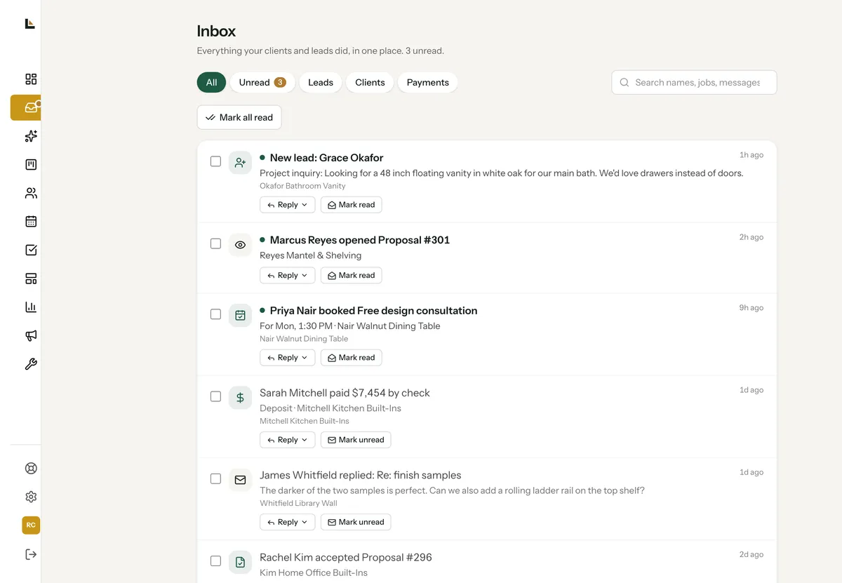Focus the search names, jobs, messages field

[694, 82]
